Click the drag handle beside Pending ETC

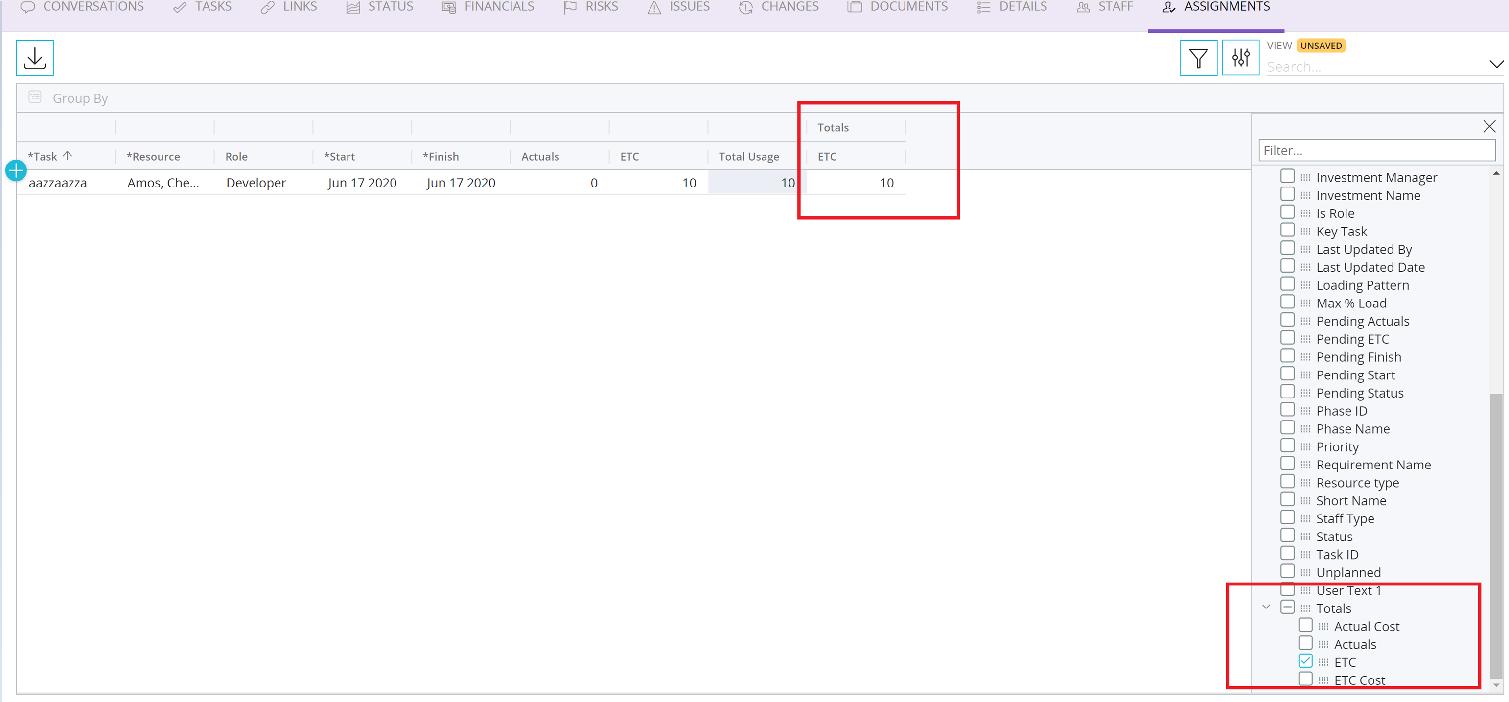pyautogui.click(x=1305, y=339)
